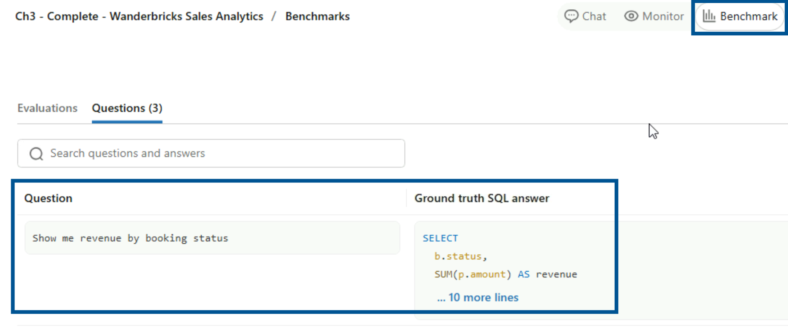Switch to the Monitor view
This screenshot has height=330, width=788.
tap(654, 16)
